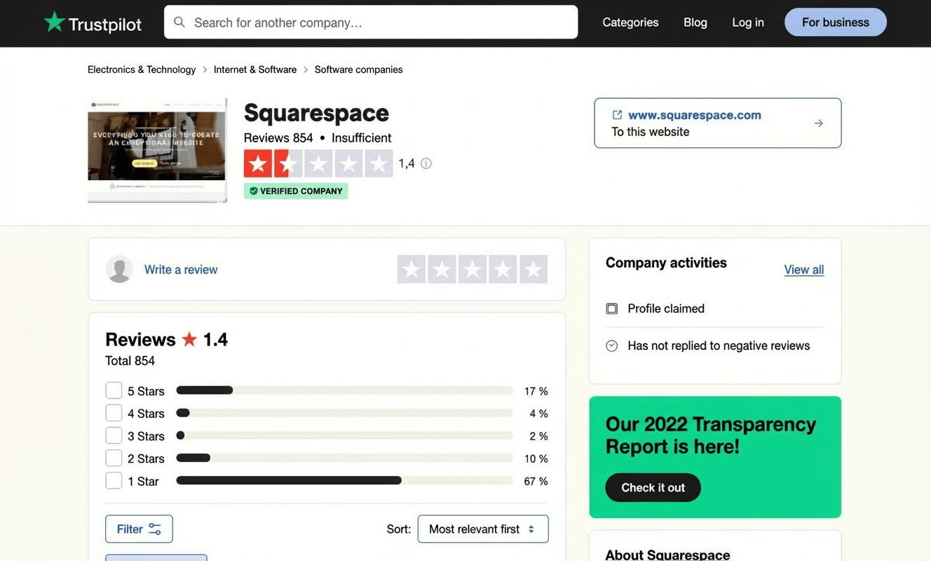Click the profile avatar next to Write a review

coord(119,269)
